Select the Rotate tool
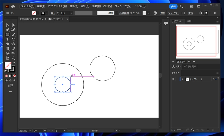224x136 pixels. (14, 39)
